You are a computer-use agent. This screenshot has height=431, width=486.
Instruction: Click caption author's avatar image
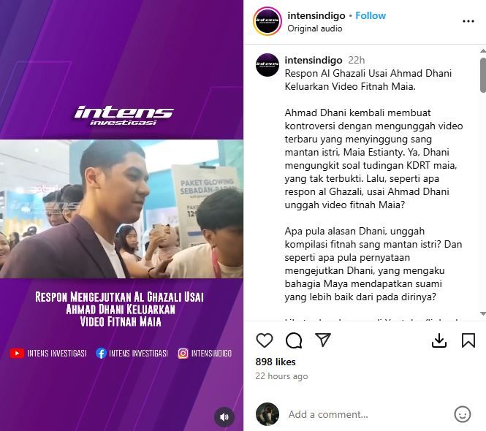click(x=267, y=65)
